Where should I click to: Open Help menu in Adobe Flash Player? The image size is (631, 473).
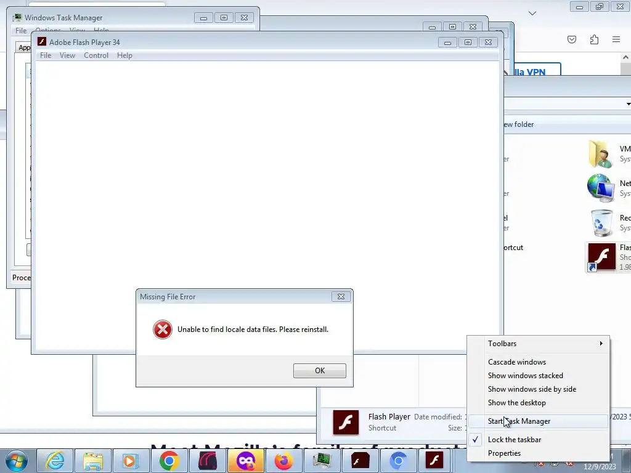point(124,55)
